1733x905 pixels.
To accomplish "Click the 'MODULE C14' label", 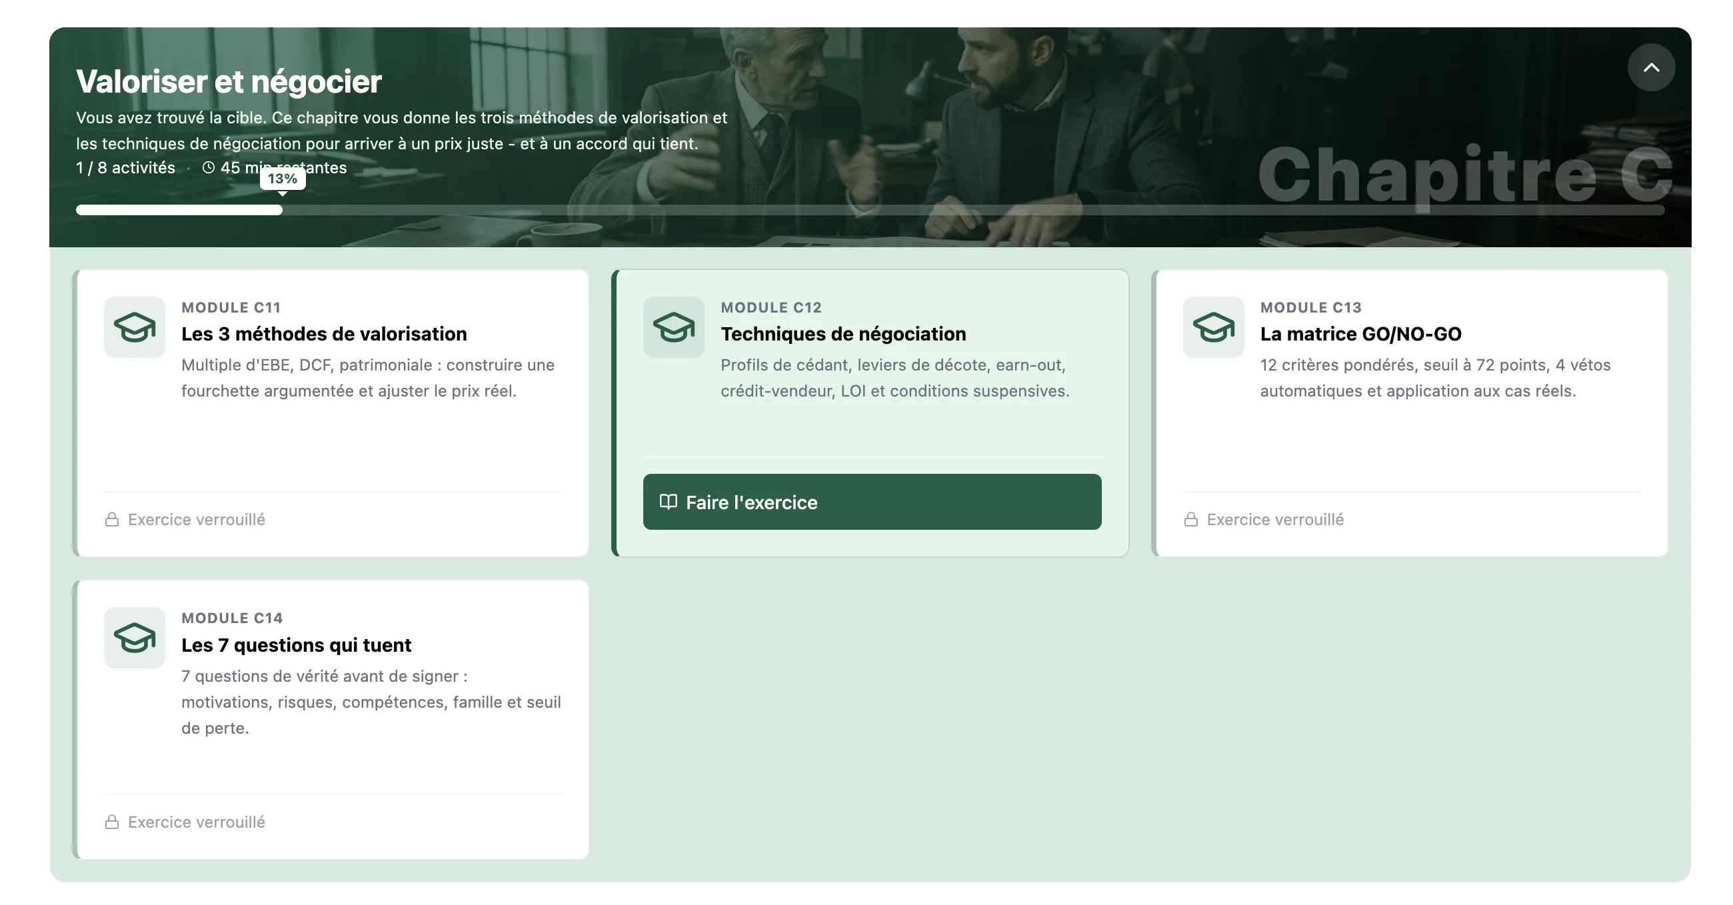I will pos(232,618).
